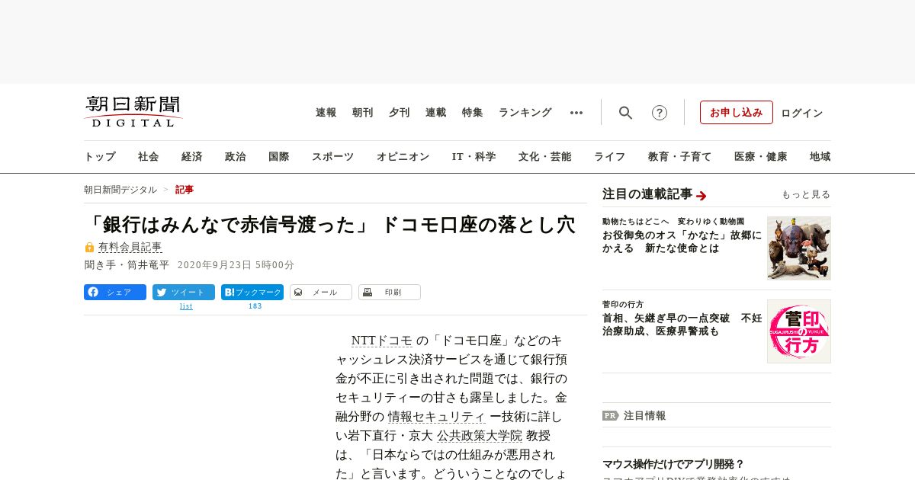Viewport: 915px width, 480px height.
Task: Go to the 社会 section tab
Action: point(149,157)
